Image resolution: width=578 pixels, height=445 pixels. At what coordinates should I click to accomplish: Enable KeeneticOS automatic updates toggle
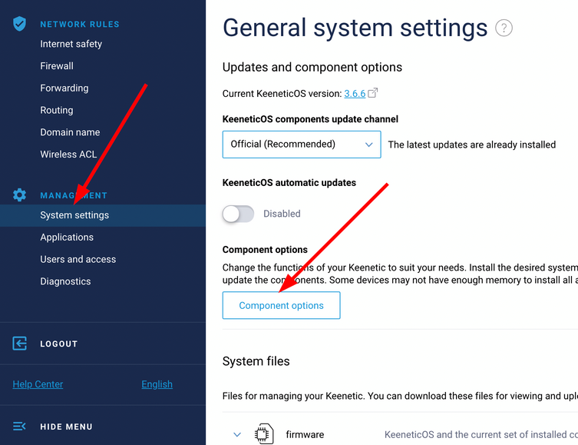(238, 214)
